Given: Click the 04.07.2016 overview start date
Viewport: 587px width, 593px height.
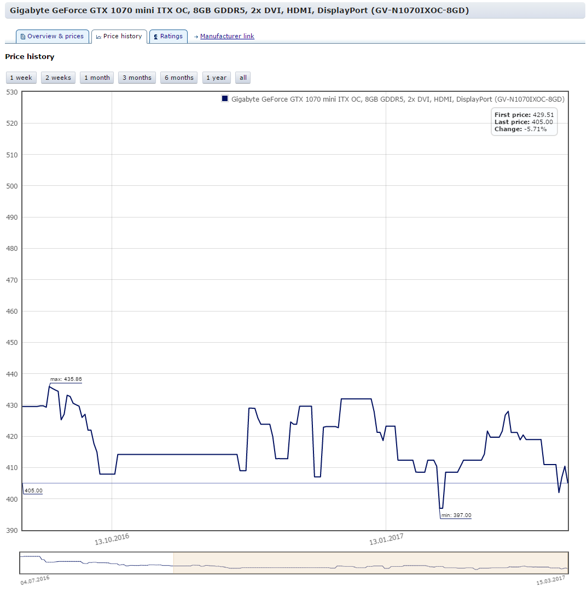Looking at the screenshot, I should pyautogui.click(x=35, y=580).
